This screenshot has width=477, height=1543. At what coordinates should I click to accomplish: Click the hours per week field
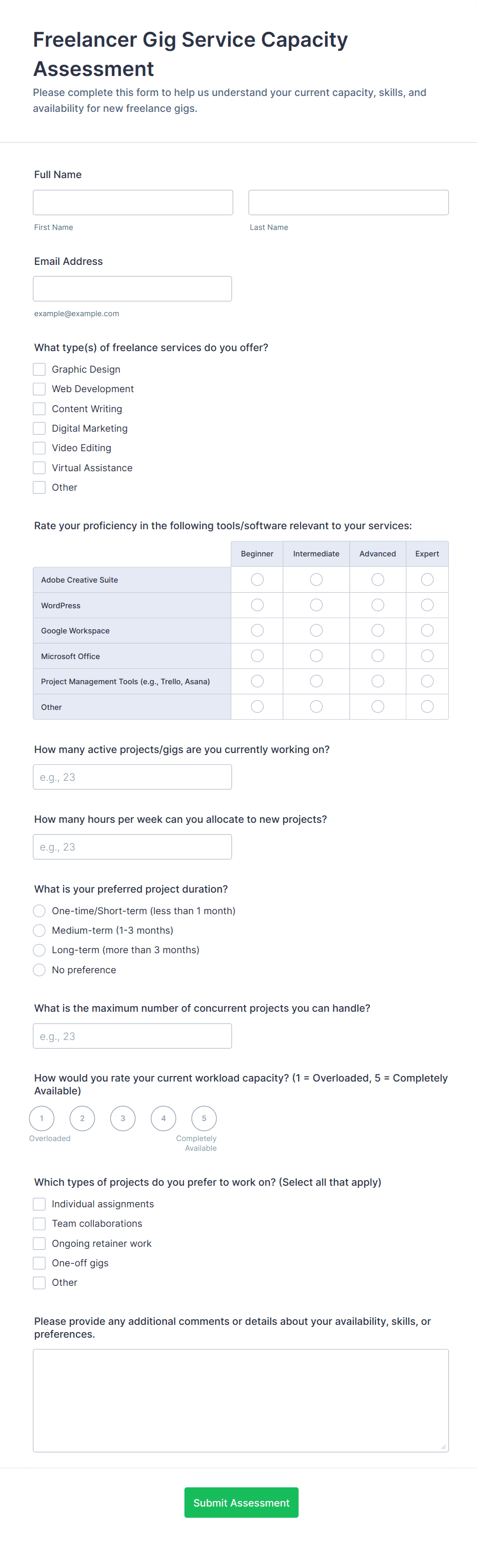(x=132, y=847)
